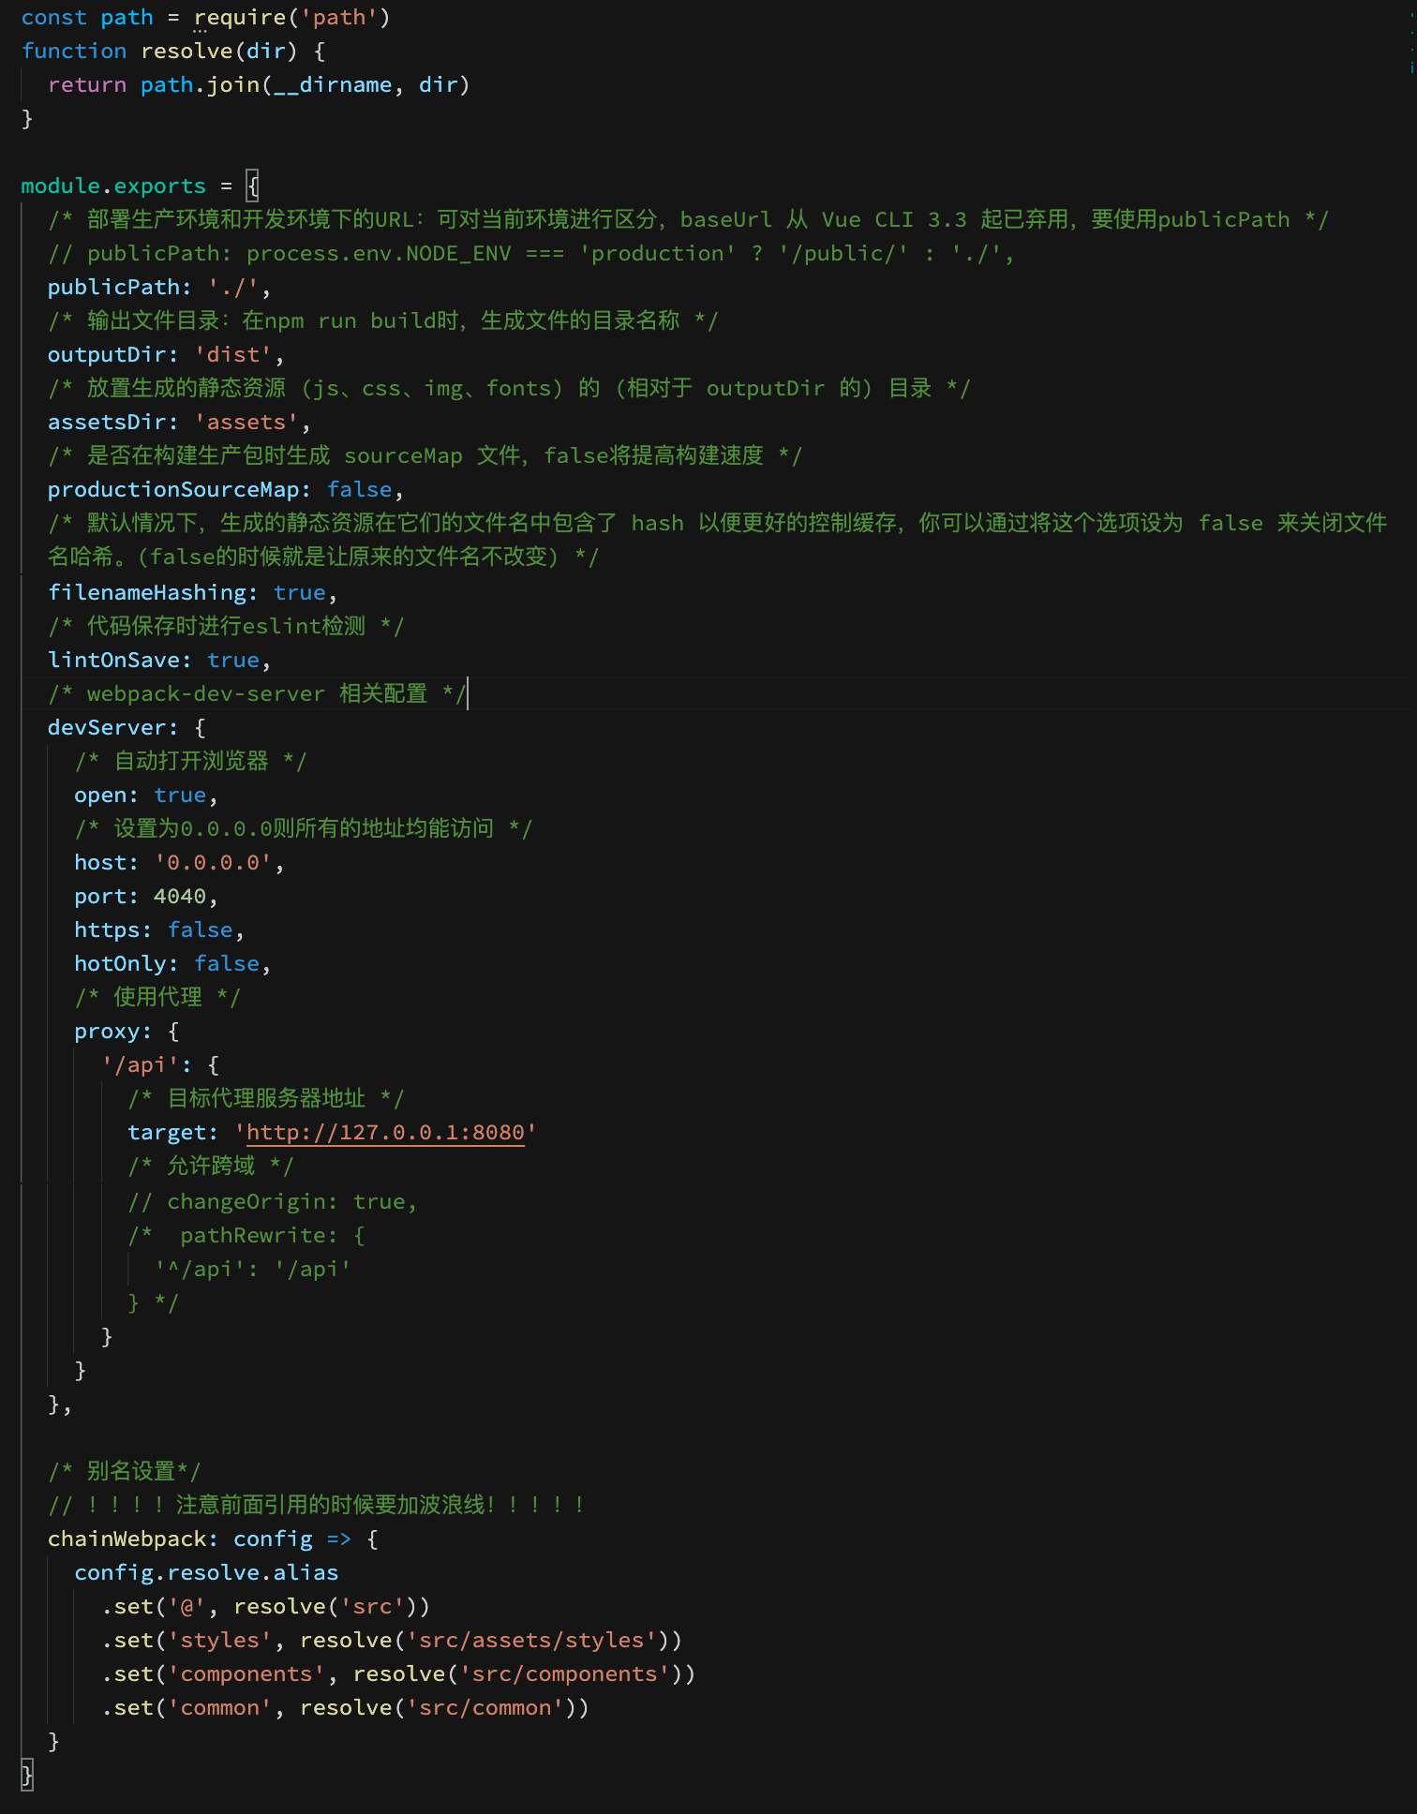Click the host: '0.0.0.0' line
Screen dimensions: 1417x1814
tap(179, 862)
